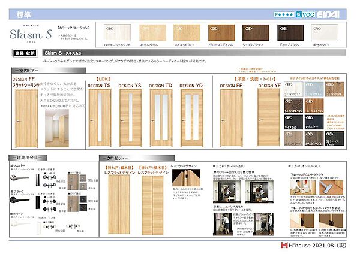This screenshot has width=360, height=254.
Task: Select the DESIGN YS door image
Action: [130, 117]
